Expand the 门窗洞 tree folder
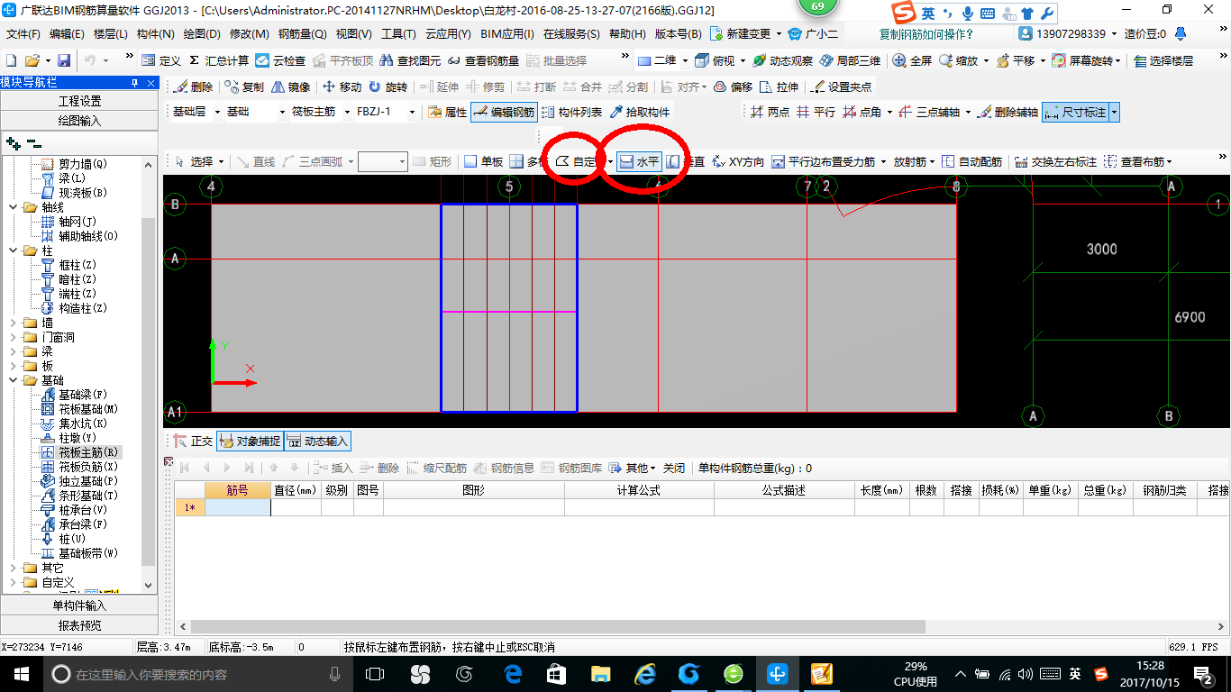1231x692 pixels. tap(14, 337)
